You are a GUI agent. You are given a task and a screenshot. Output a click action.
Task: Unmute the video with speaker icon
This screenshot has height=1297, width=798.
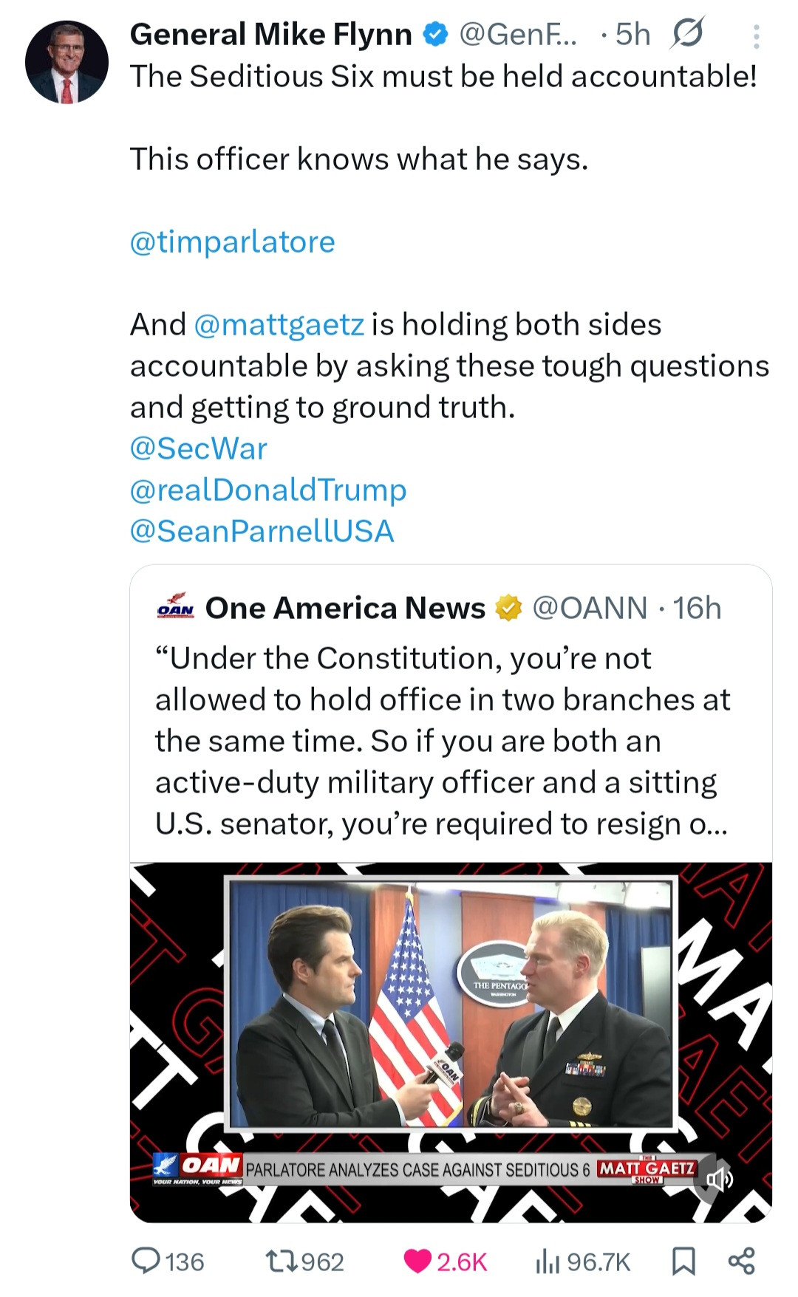point(717,1180)
